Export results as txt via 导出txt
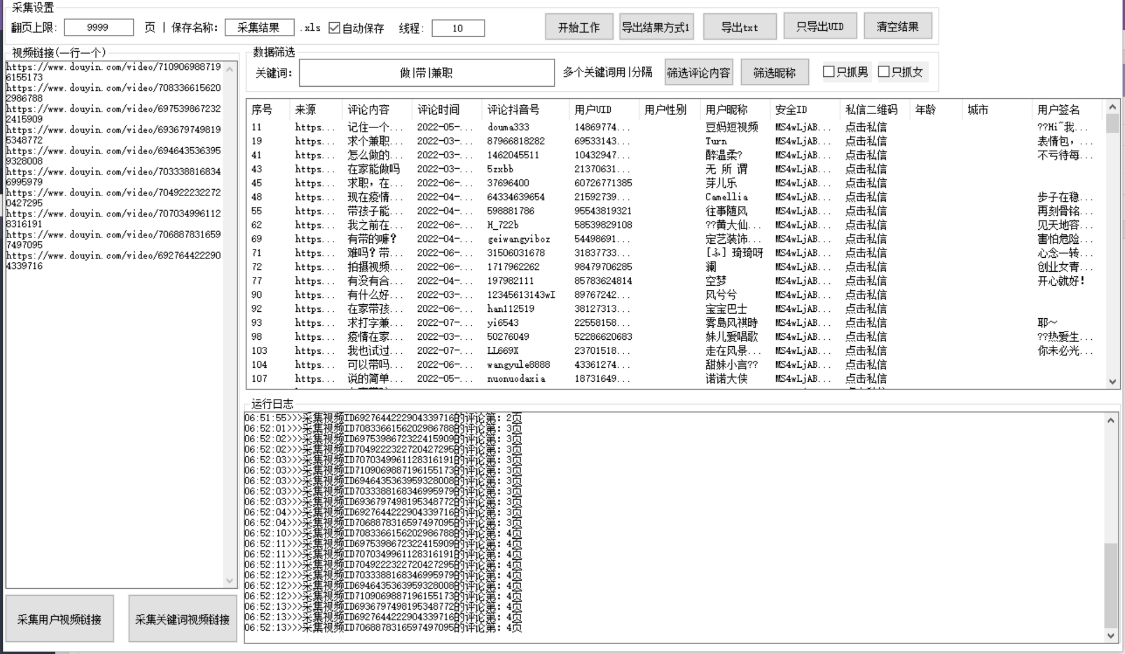 click(740, 26)
